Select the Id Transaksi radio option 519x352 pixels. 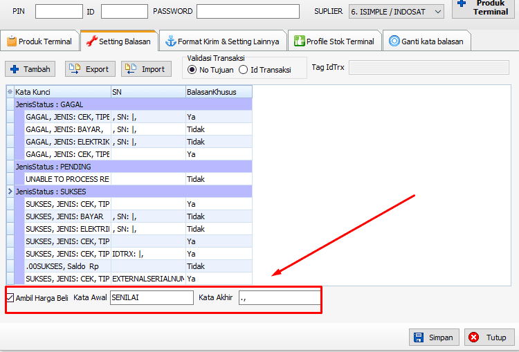(243, 70)
